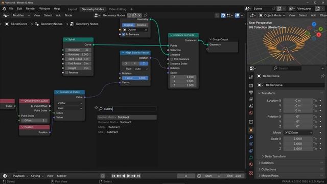327x184 pixels.
Task: Add a new workspace with plus icon
Action: click(131, 9)
